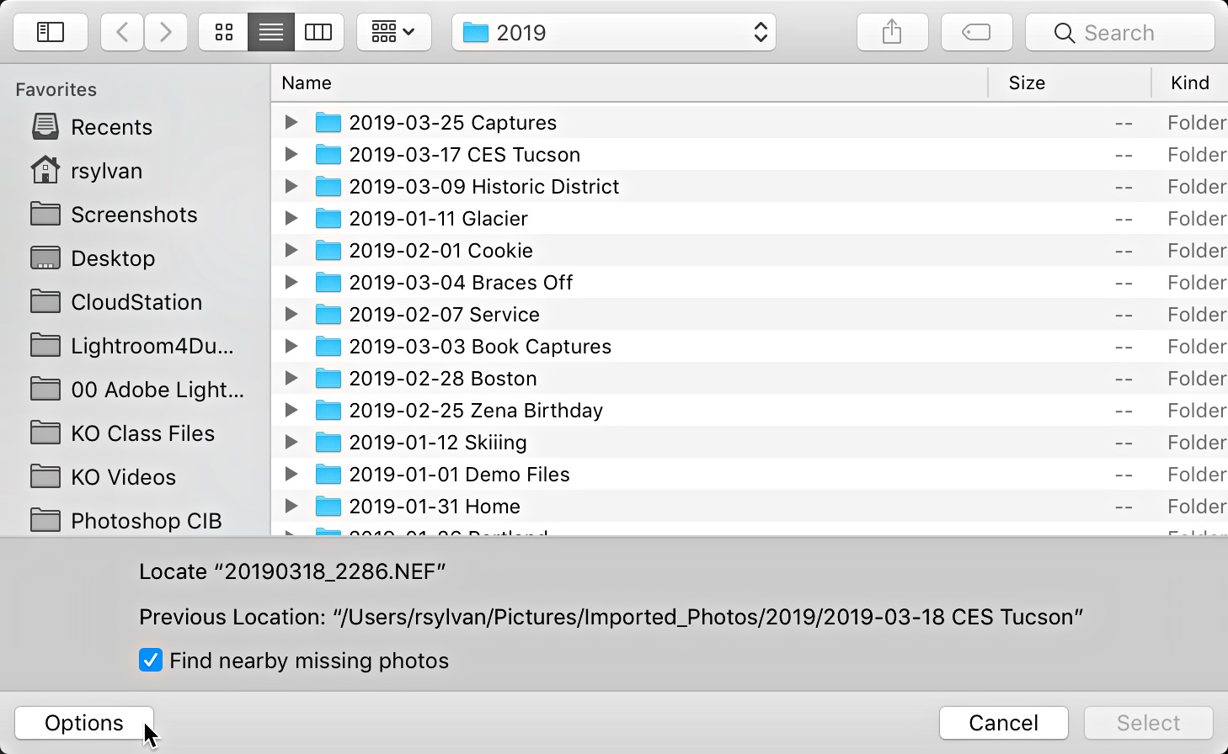Viewport: 1228px width, 754px height.
Task: Toggle the sidebar visibility icon
Action: (50, 32)
